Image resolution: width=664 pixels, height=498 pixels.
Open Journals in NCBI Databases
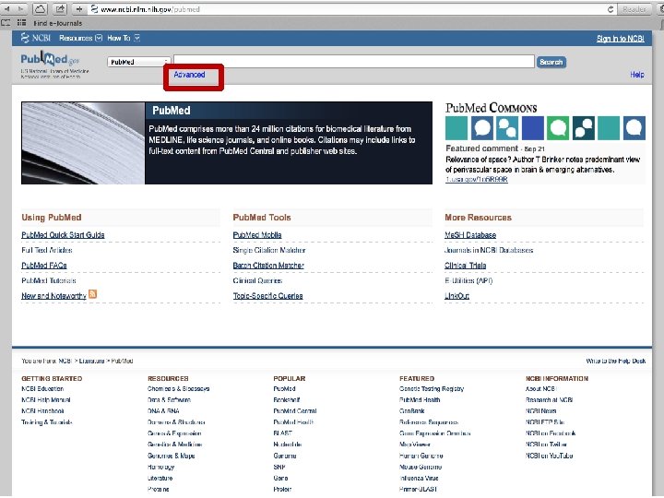[489, 250]
